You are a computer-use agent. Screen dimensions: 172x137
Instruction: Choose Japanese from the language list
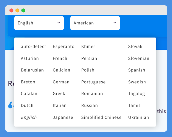[63, 117]
